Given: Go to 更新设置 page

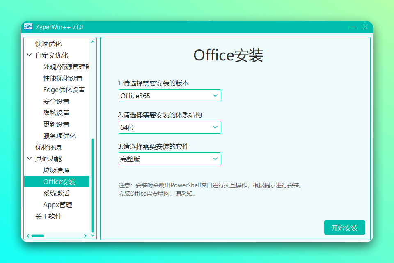Looking at the screenshot, I should [56, 125].
